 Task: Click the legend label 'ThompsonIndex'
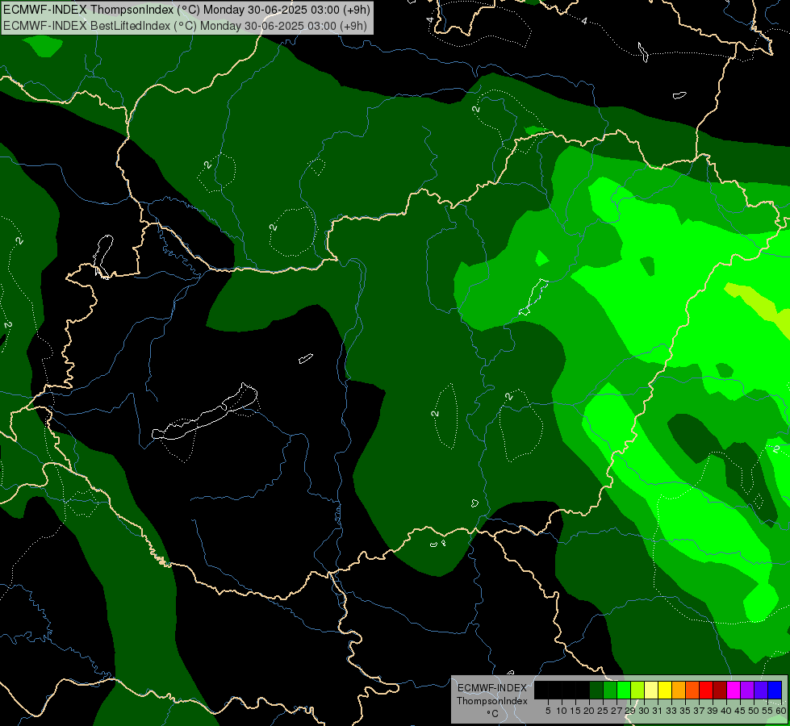click(492, 701)
